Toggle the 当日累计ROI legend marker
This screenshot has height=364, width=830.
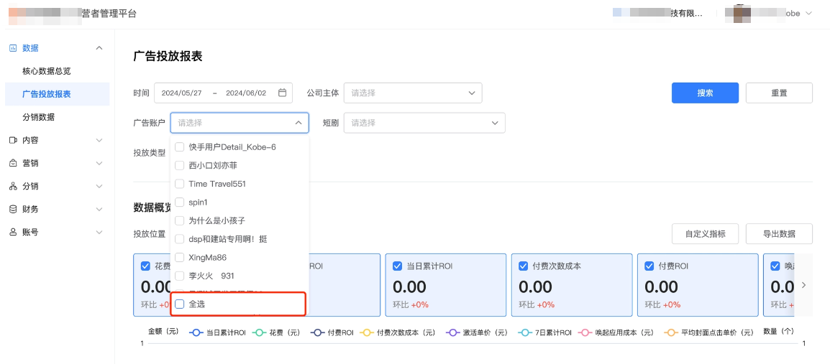(x=196, y=333)
